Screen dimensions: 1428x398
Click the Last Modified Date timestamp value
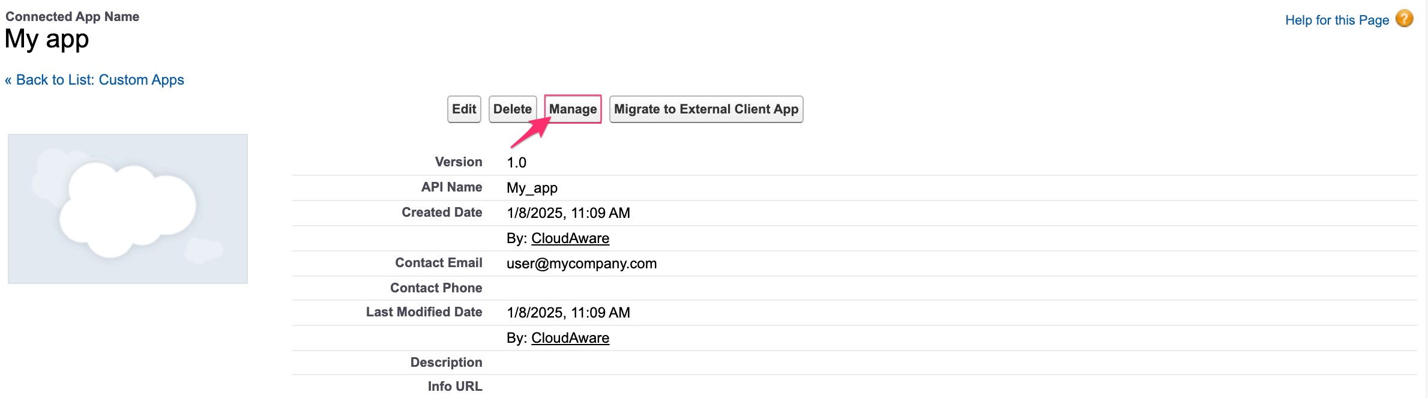coord(568,313)
